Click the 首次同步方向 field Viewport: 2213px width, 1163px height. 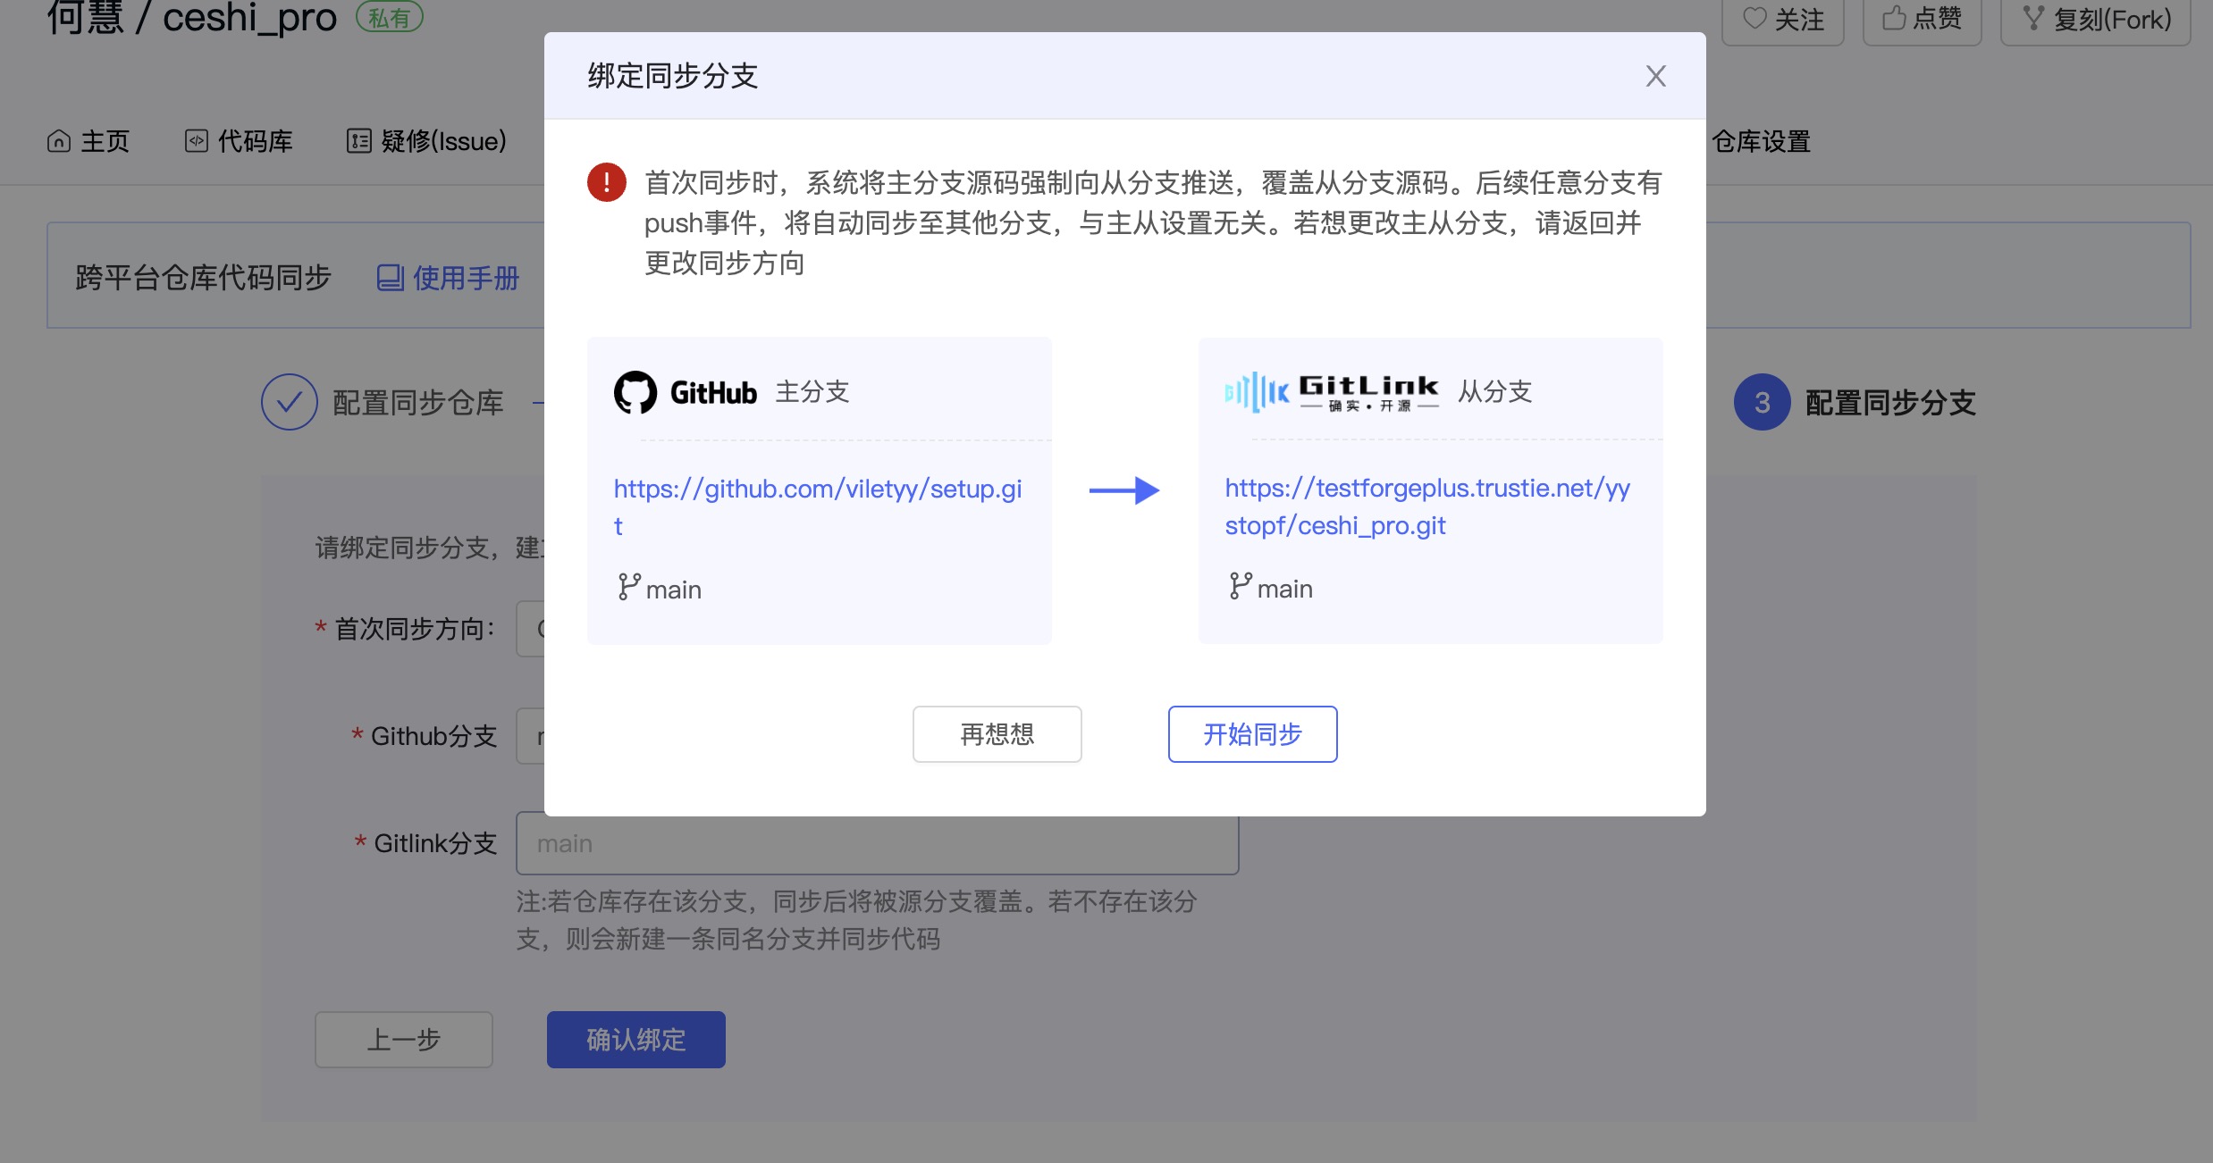530,629
